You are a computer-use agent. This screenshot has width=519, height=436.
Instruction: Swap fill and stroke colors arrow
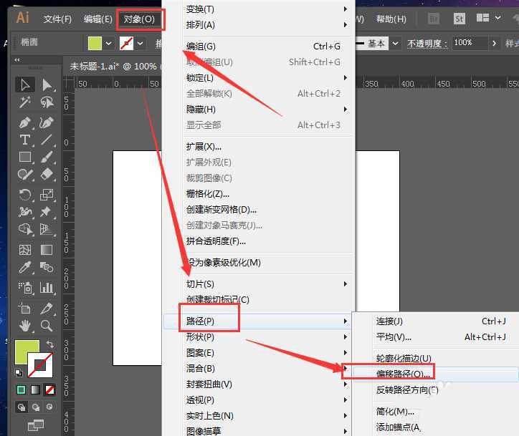[49, 344]
